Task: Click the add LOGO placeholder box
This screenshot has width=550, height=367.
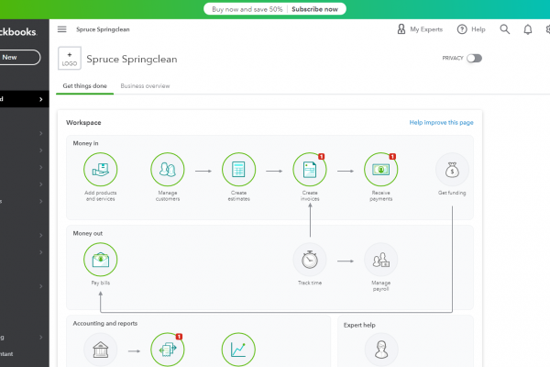Action: (70, 59)
